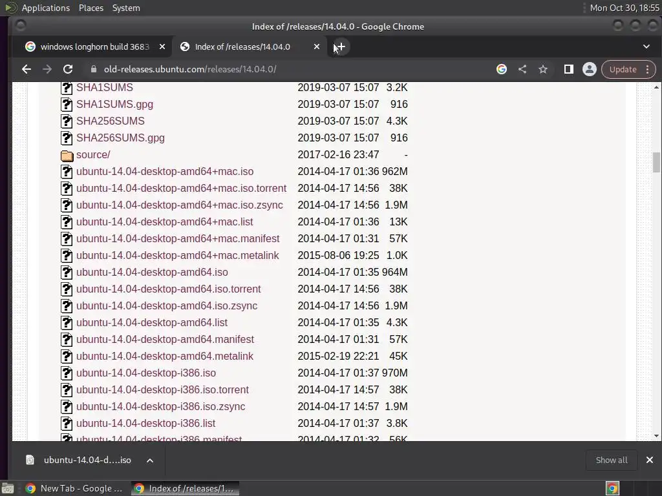Close the Index of /releases/14.04.0 tab
The width and height of the screenshot is (662, 496).
point(317,46)
